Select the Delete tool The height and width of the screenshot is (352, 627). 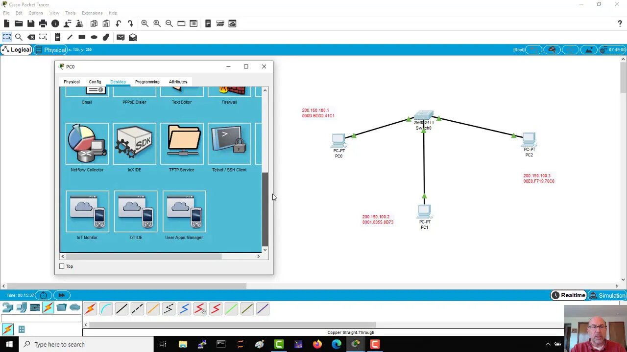click(x=31, y=37)
